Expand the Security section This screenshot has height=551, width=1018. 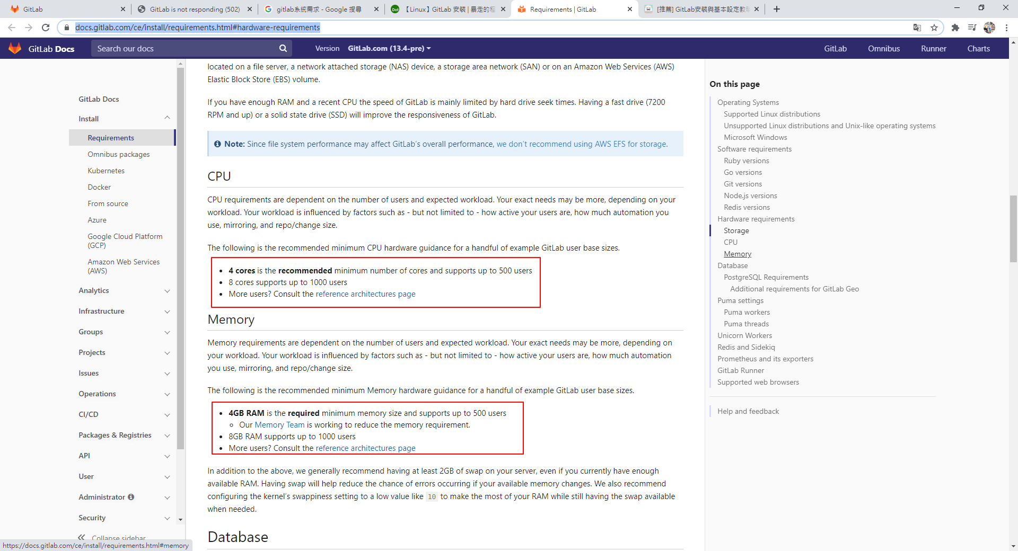coord(167,518)
